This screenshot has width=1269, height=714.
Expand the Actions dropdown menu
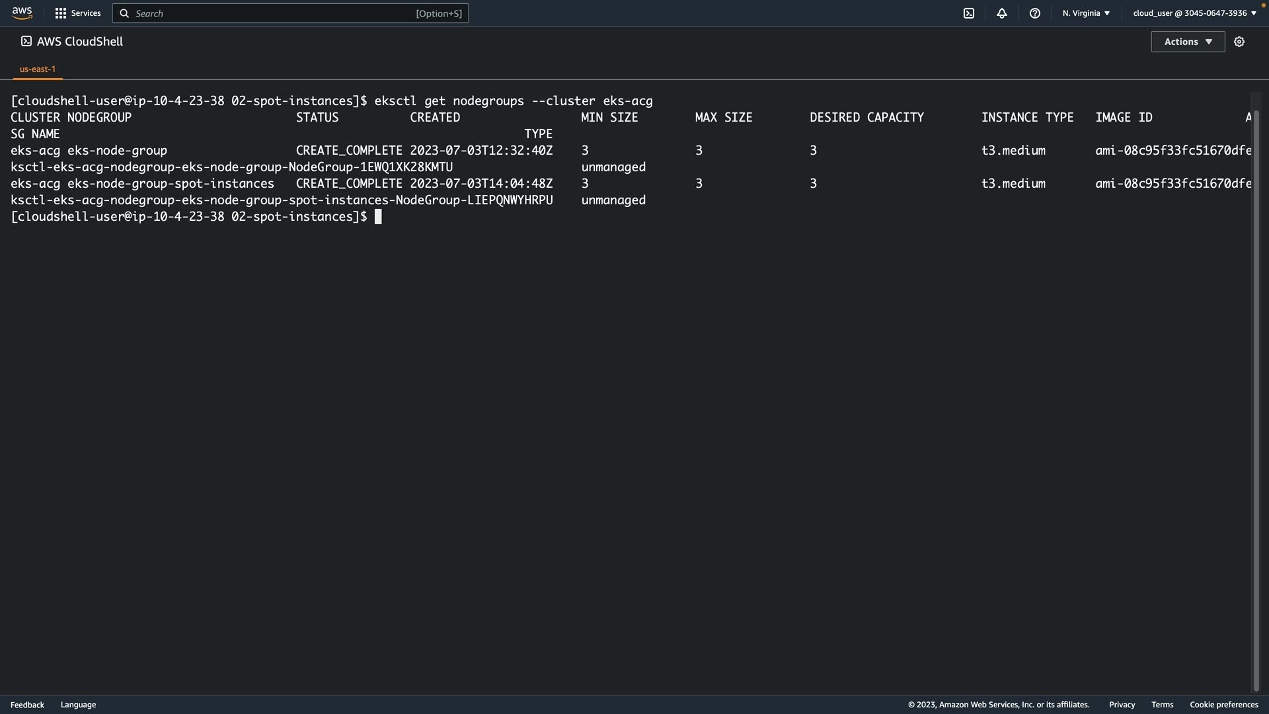pyautogui.click(x=1188, y=42)
